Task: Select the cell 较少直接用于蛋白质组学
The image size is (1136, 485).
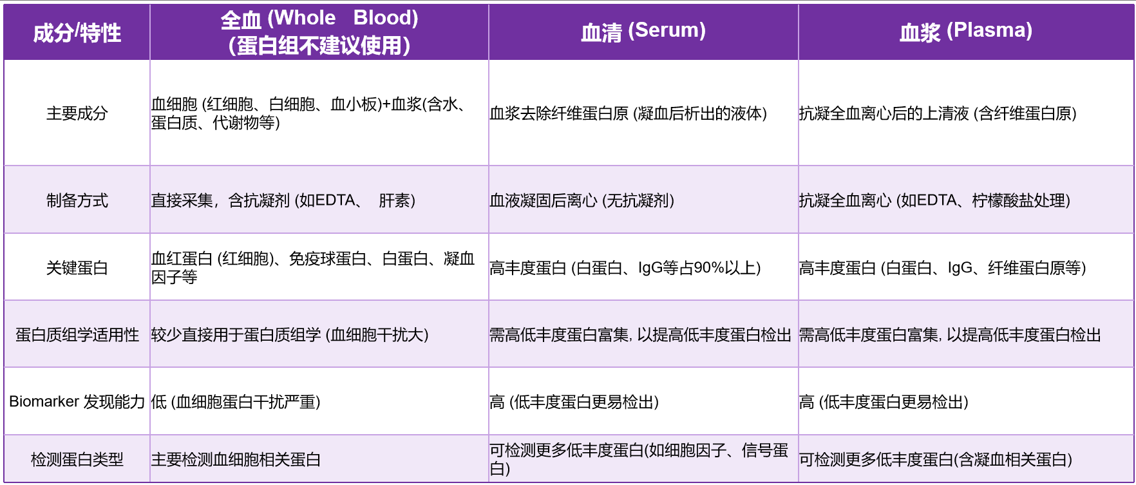Action: pyautogui.click(x=289, y=334)
